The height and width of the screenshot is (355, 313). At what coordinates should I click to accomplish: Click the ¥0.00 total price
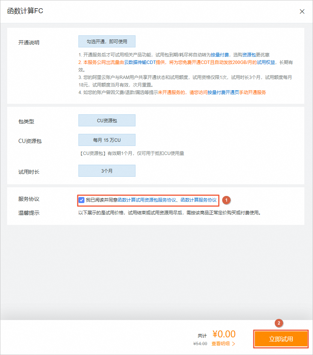click(224, 334)
